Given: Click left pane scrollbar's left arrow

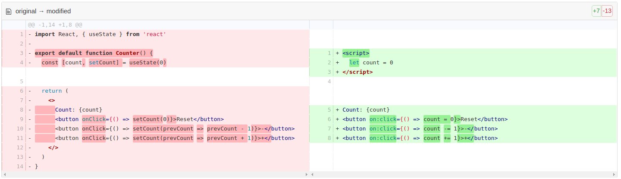Looking at the screenshot, I should [x=4, y=175].
